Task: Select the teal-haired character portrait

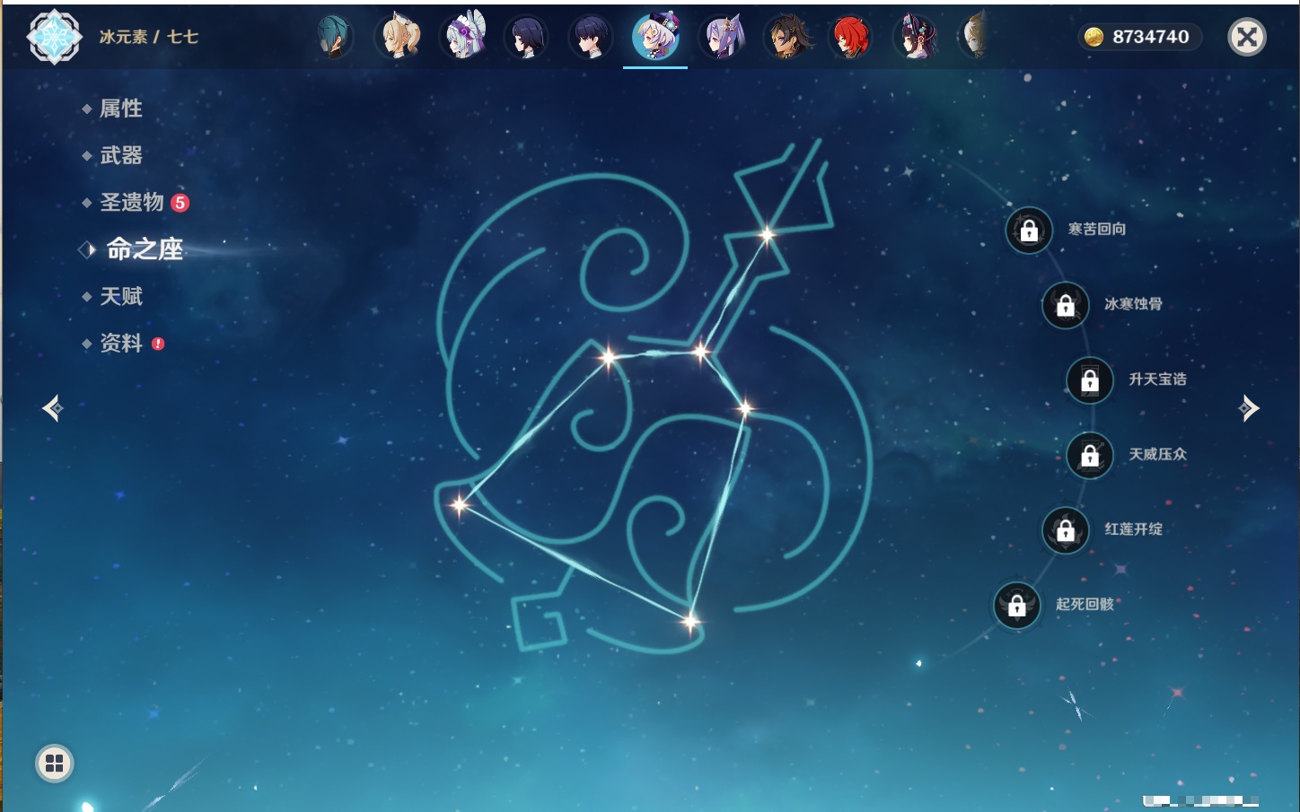Action: (334, 38)
